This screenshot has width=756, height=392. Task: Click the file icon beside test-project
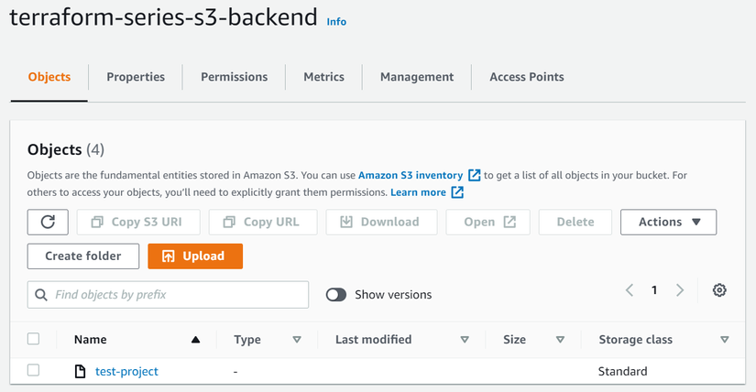pyautogui.click(x=80, y=371)
